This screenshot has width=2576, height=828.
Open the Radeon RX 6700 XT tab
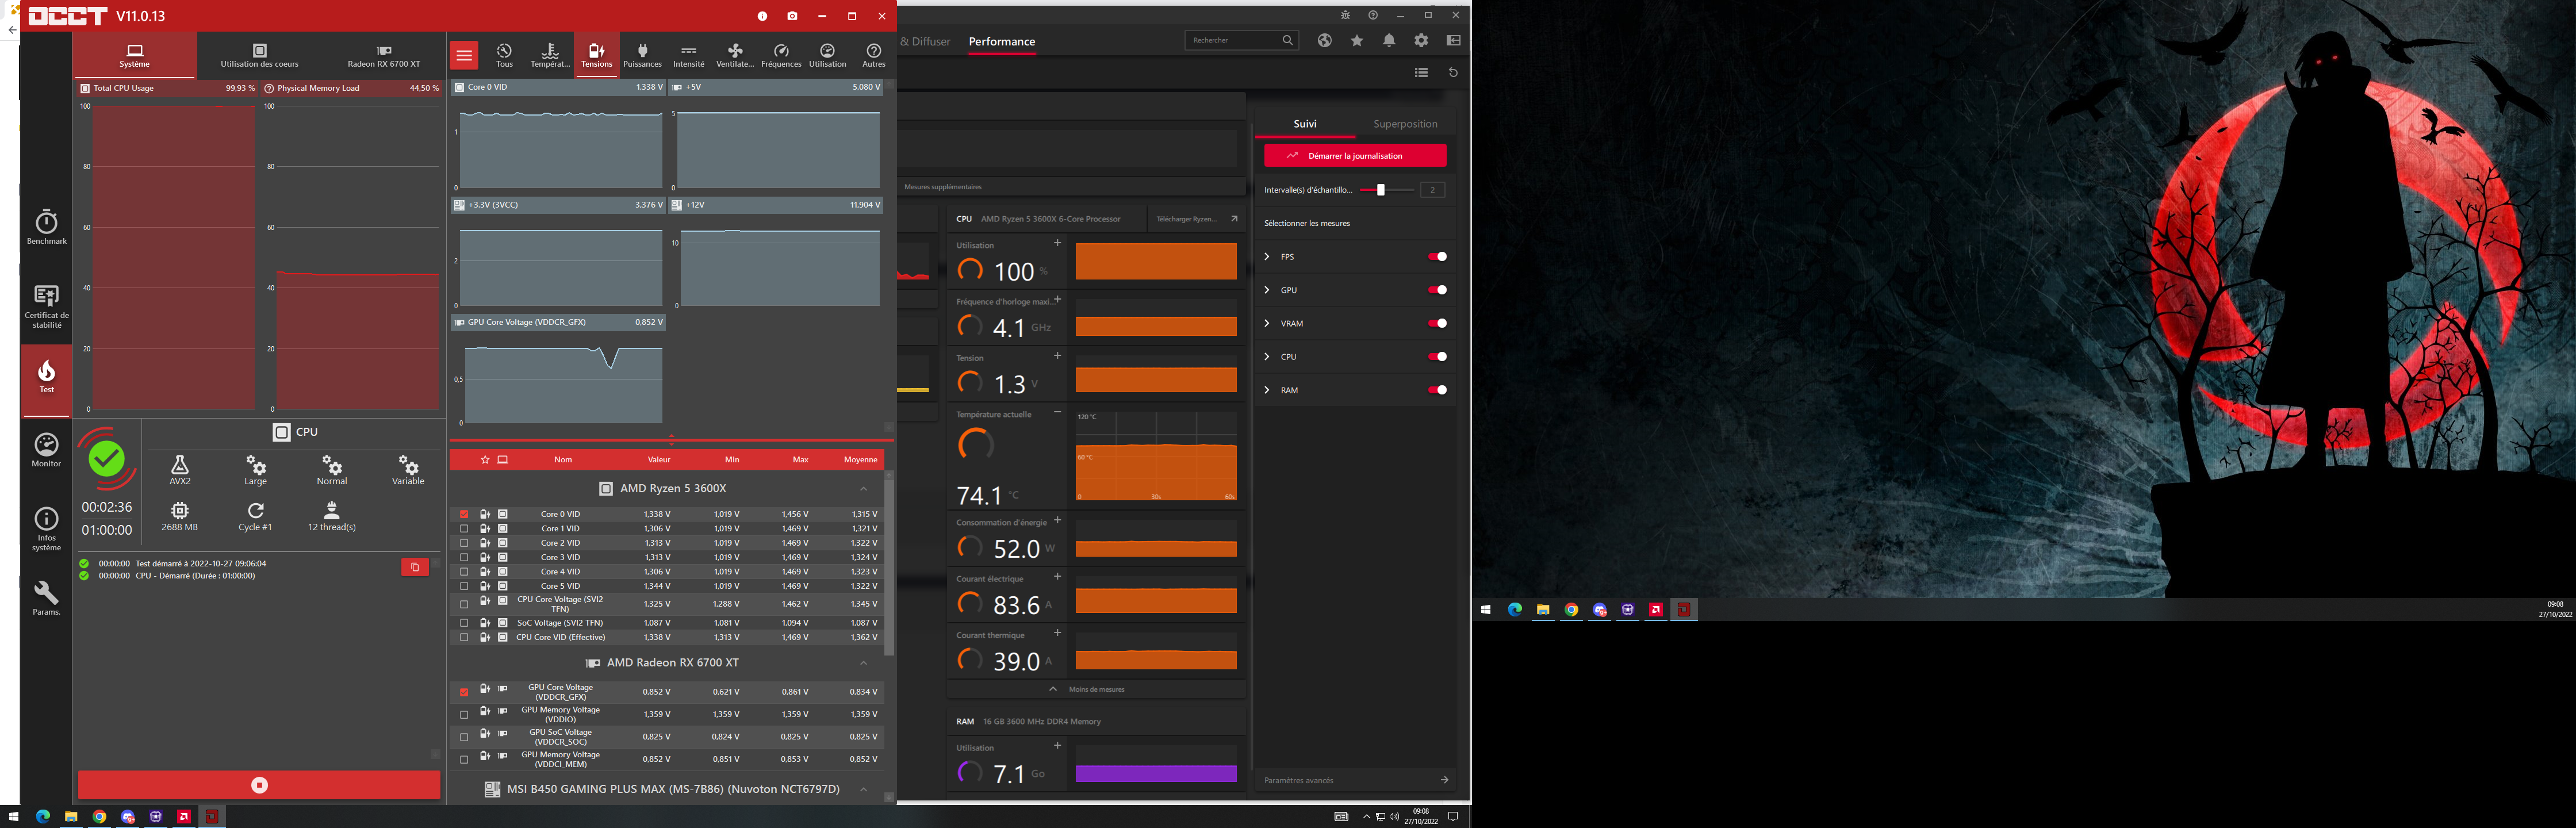point(384,55)
